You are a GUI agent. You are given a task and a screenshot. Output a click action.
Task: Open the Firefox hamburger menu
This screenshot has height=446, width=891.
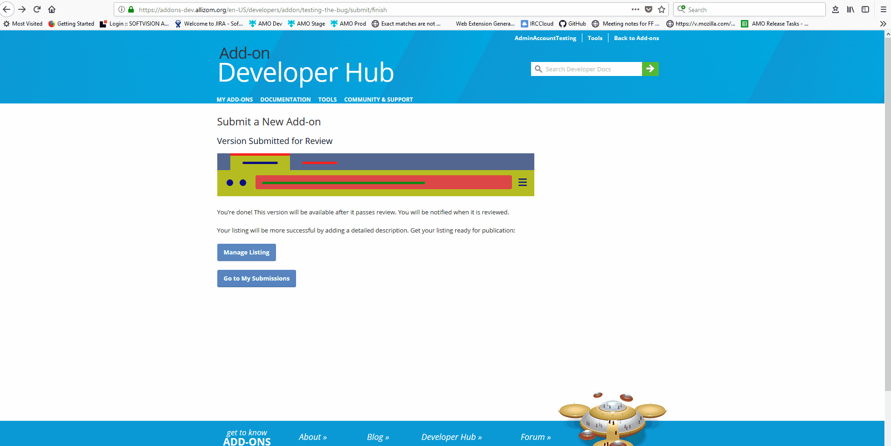tap(883, 9)
